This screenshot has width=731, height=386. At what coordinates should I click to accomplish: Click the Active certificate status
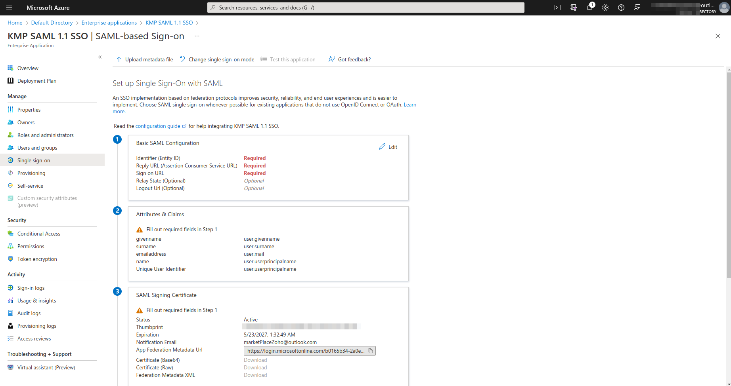point(251,319)
